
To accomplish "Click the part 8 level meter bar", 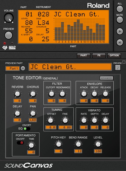I will (78, 30).
